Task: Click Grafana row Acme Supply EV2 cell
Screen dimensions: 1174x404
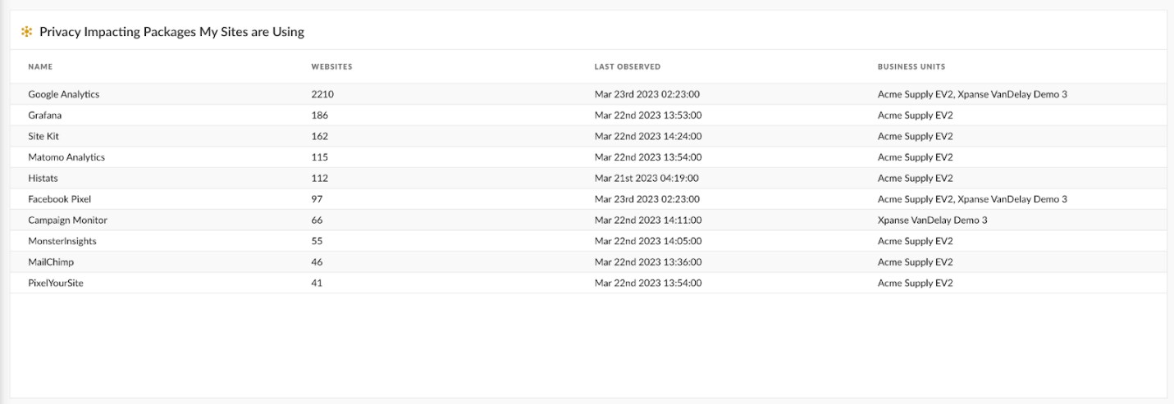Action: coord(915,116)
